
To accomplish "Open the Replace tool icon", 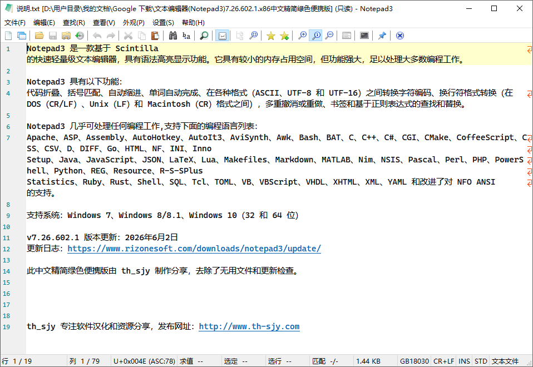I will 186,36.
